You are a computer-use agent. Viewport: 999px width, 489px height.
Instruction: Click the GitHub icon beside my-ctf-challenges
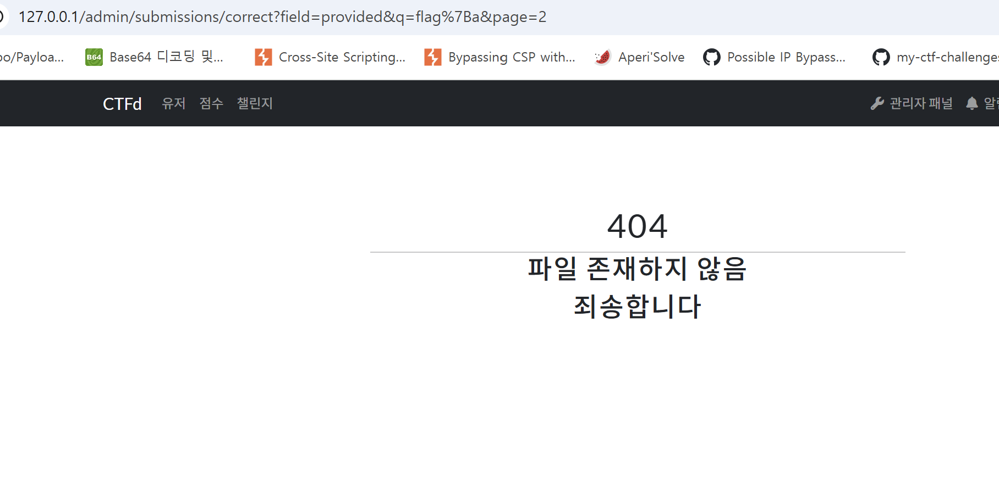881,57
